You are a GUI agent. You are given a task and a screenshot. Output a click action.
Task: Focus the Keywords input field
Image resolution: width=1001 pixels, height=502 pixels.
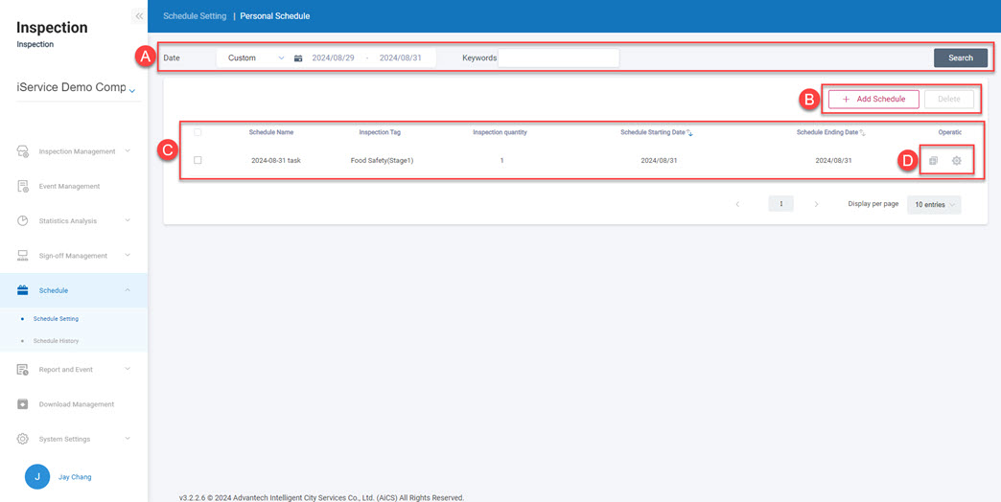(558, 58)
